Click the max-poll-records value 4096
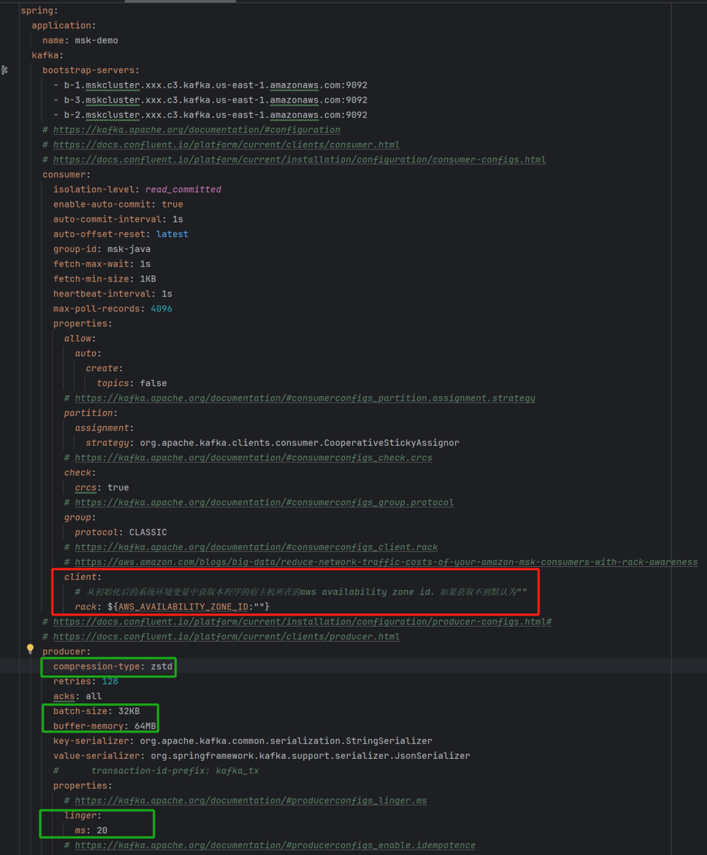This screenshot has width=707, height=855. 162,308
